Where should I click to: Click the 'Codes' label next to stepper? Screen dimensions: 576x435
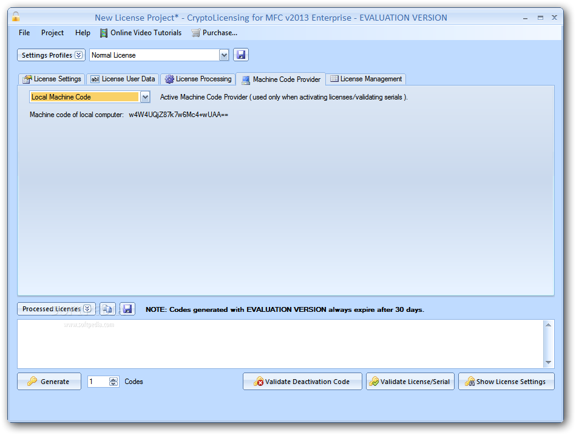(134, 382)
